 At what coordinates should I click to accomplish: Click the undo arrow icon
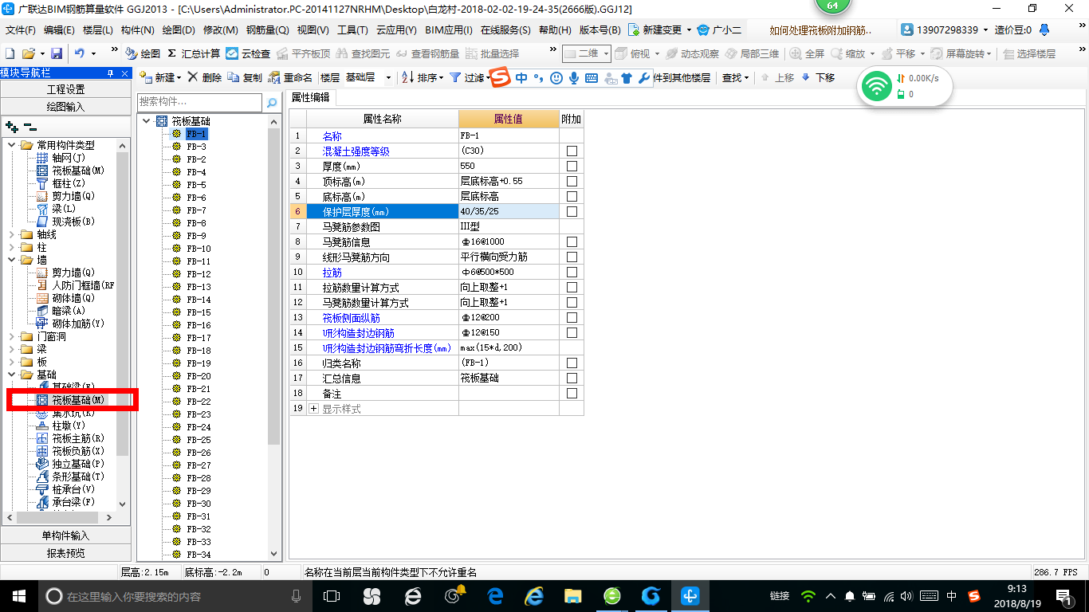80,53
